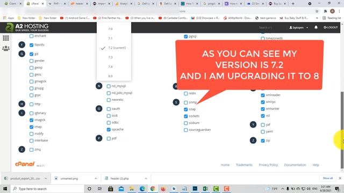Open the Privacy Policy footer link
The width and height of the screenshot is (344, 193).
click(x=268, y=165)
